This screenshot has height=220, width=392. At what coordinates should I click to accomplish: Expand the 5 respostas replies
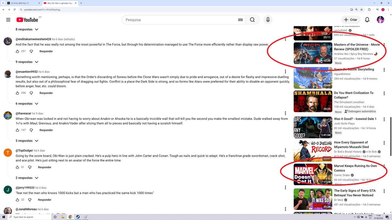tap(27, 141)
